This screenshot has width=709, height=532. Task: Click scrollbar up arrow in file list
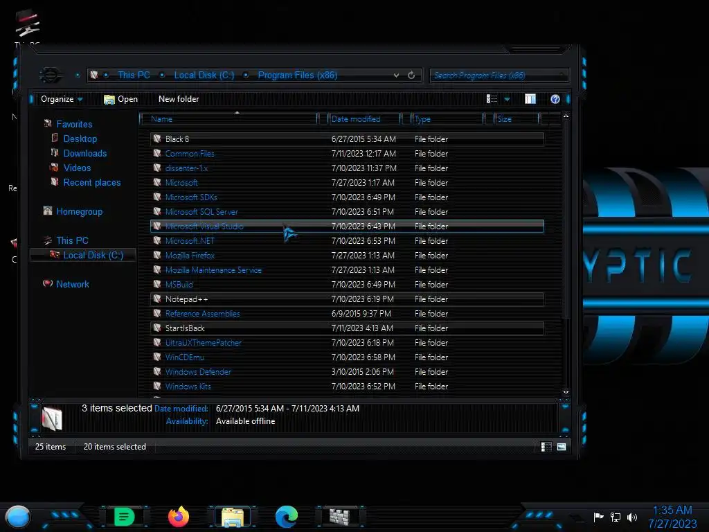(566, 116)
